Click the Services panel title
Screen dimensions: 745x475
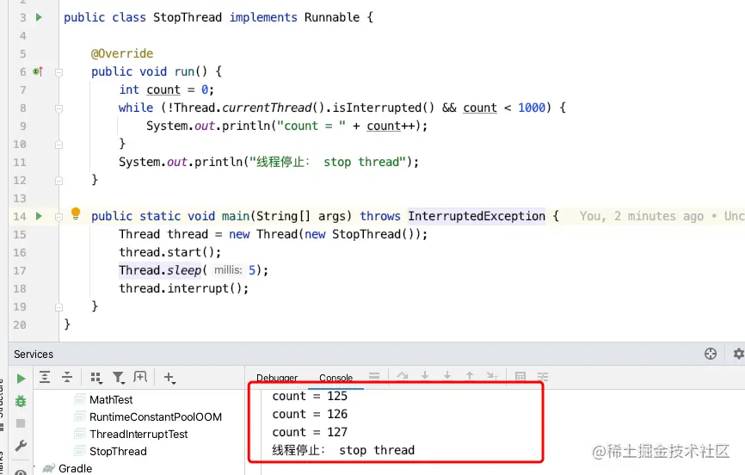pos(34,355)
